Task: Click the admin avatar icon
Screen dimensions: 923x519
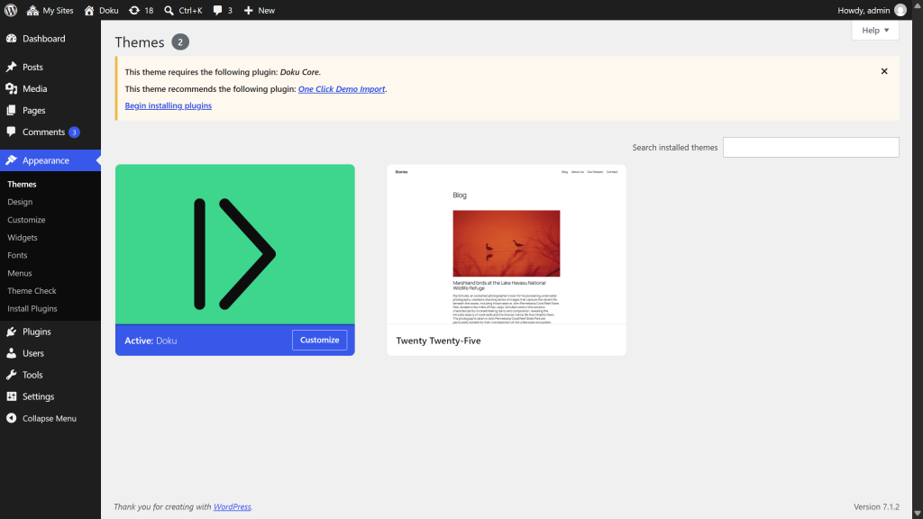Action: (900, 10)
